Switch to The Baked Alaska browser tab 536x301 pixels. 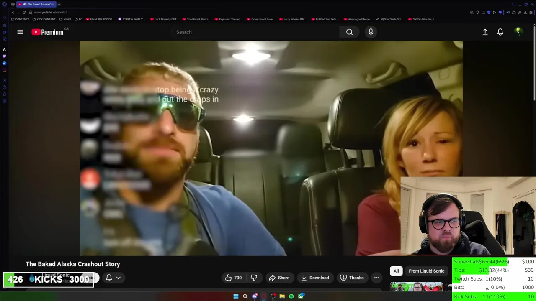point(36,4)
